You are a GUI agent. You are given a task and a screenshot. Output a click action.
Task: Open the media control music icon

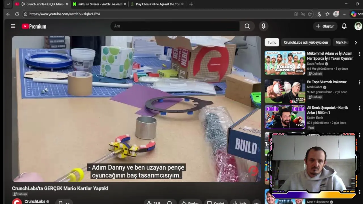coord(319,14)
